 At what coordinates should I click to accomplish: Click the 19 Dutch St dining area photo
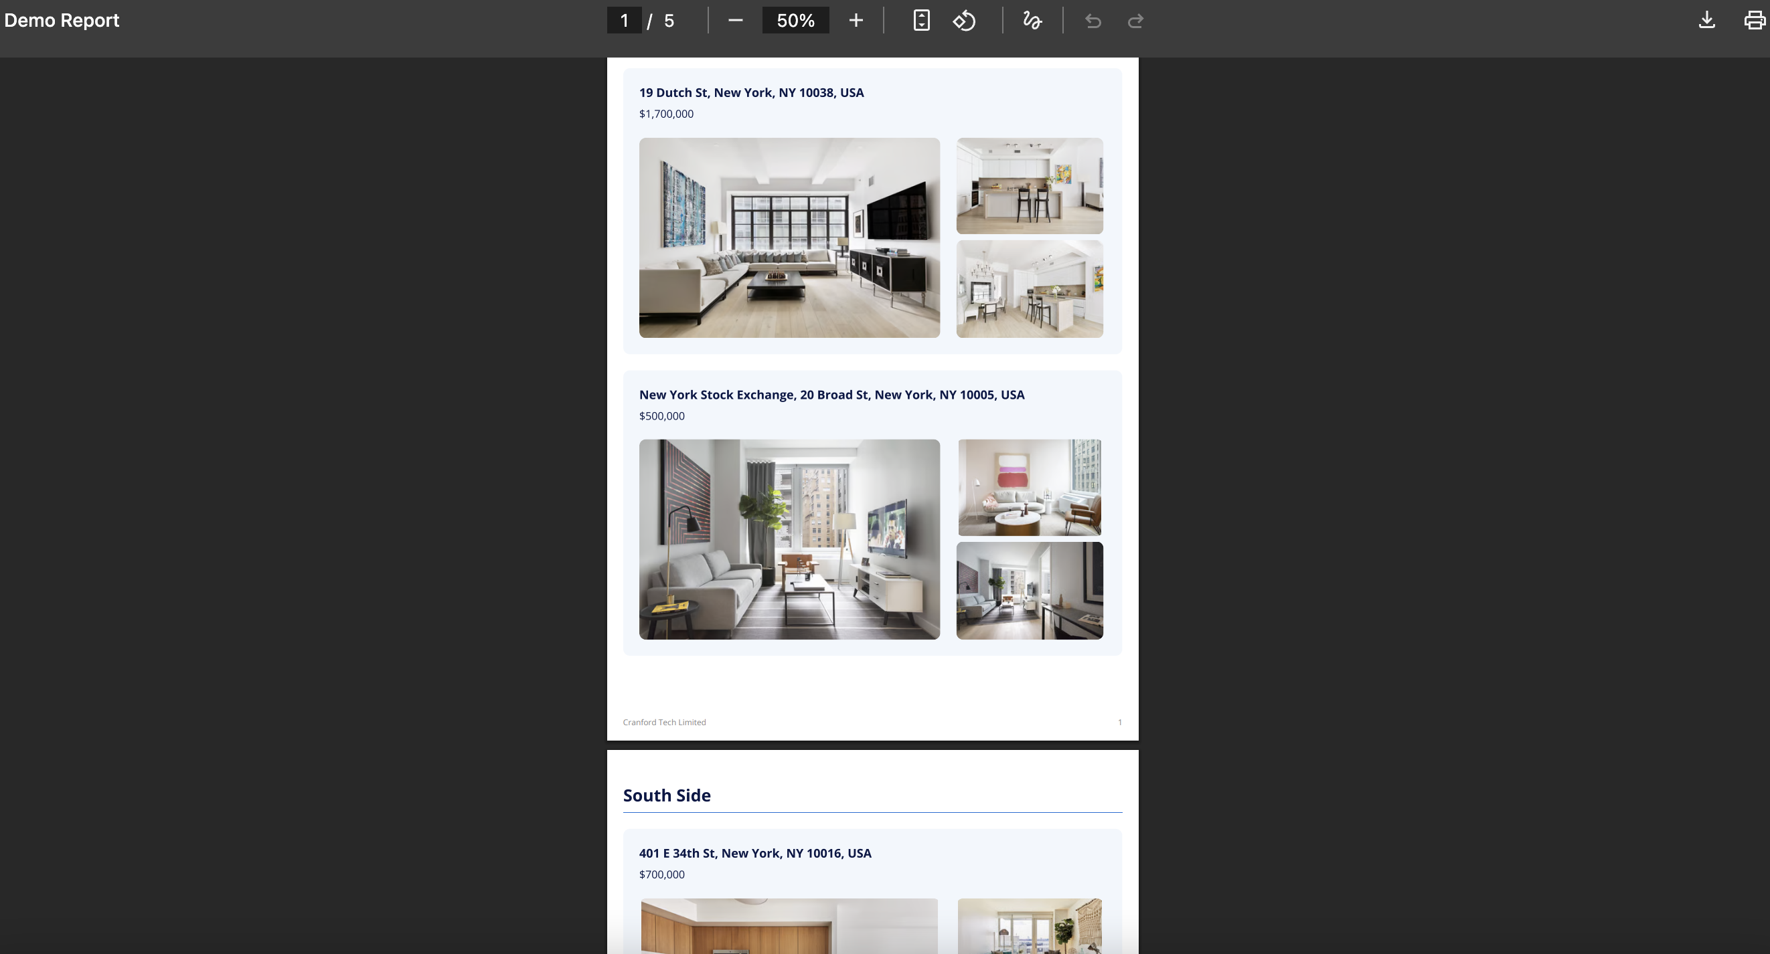click(x=1030, y=288)
